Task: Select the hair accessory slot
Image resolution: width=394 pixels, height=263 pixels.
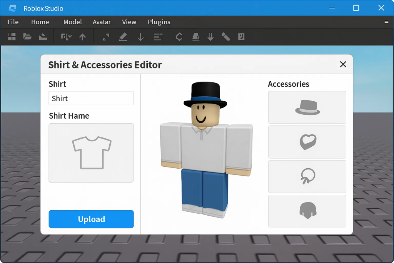Action: coord(307,211)
